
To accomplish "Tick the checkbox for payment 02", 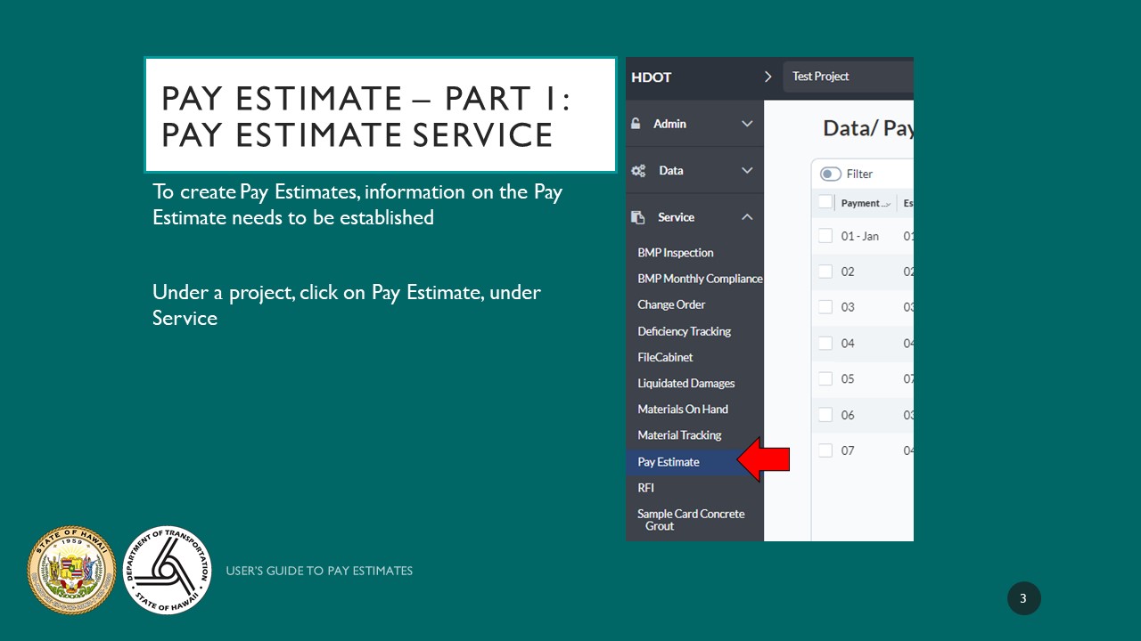I will (x=825, y=272).
